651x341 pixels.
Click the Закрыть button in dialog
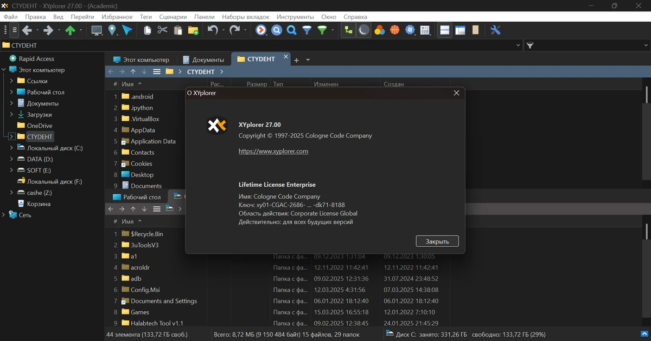click(437, 241)
